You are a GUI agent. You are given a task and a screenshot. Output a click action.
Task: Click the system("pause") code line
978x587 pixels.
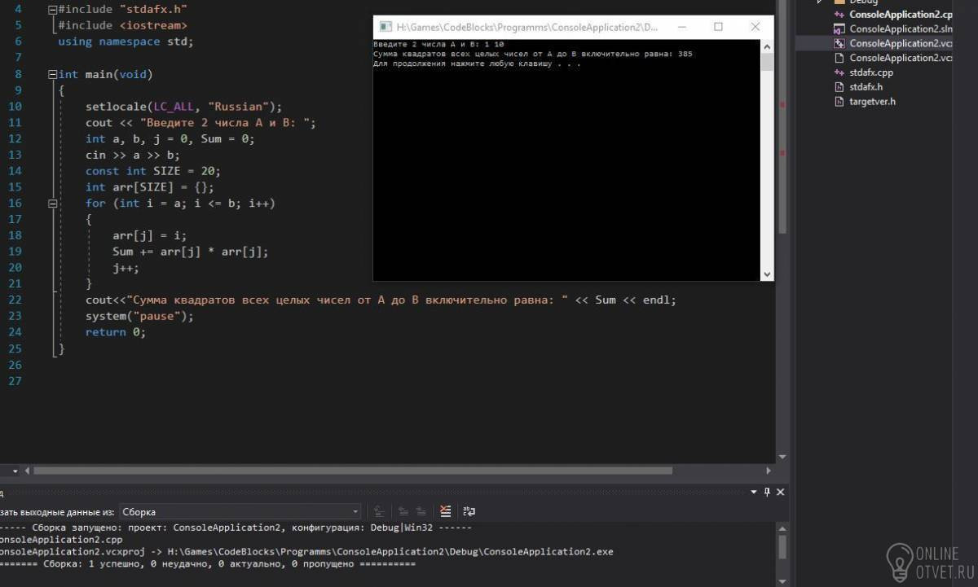140,316
